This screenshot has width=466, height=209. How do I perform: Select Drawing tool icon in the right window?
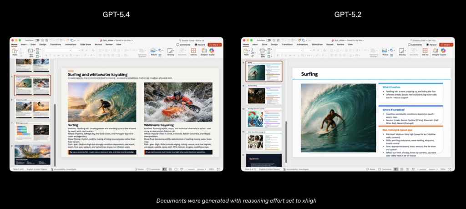point(402,51)
